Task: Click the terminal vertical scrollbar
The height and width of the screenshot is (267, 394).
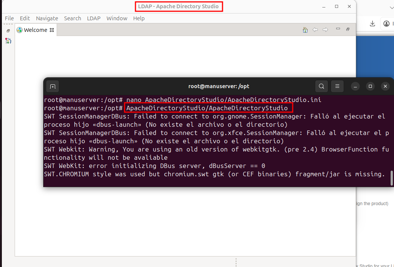Action: pyautogui.click(x=392, y=178)
